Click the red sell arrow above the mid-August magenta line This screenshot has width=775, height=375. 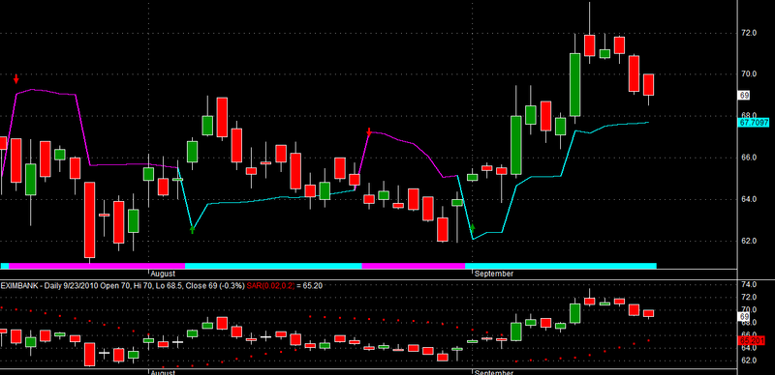[369, 131]
